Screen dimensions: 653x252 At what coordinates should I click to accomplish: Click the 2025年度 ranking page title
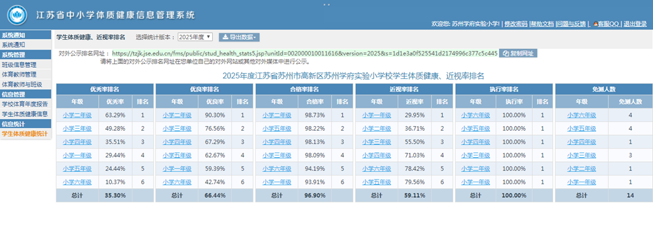pyautogui.click(x=353, y=76)
